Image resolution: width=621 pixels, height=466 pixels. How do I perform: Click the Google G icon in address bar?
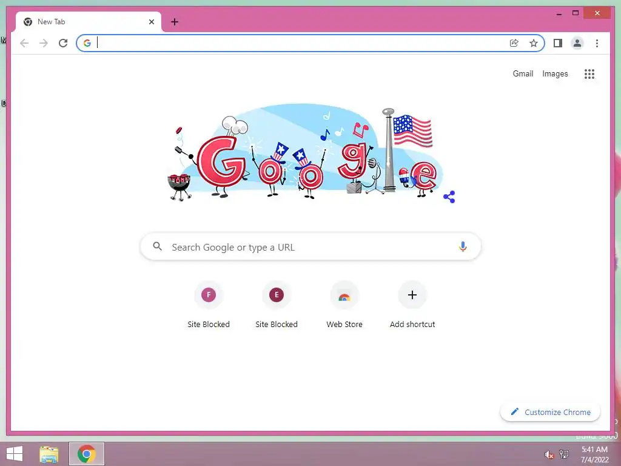pos(87,43)
